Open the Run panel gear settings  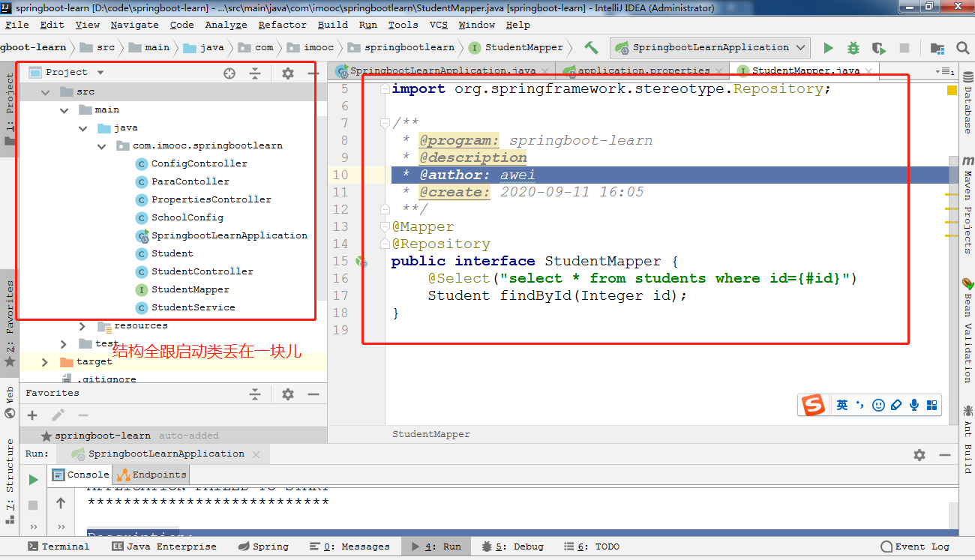[x=919, y=454]
